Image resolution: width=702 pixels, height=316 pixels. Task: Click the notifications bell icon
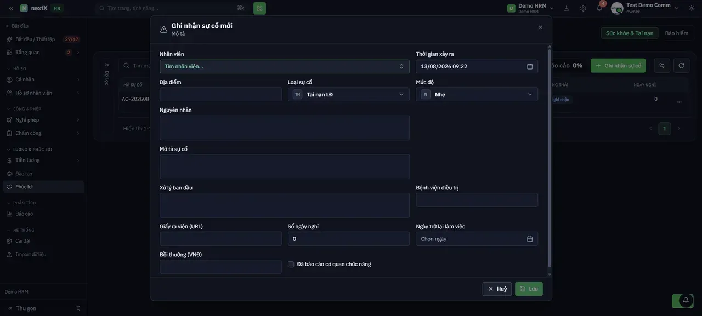coord(599,8)
